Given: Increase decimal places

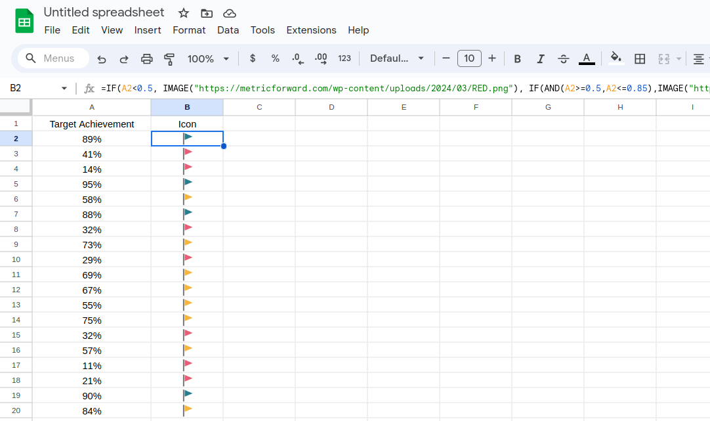Looking at the screenshot, I should pos(320,58).
